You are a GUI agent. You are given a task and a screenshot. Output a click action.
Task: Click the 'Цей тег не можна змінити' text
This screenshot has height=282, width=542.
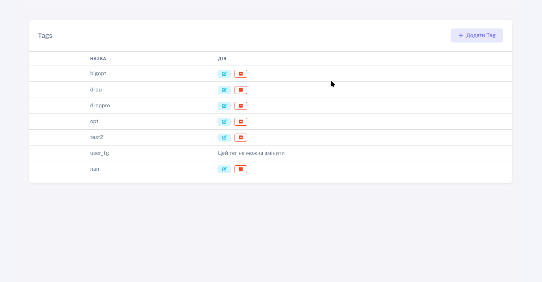[251, 153]
